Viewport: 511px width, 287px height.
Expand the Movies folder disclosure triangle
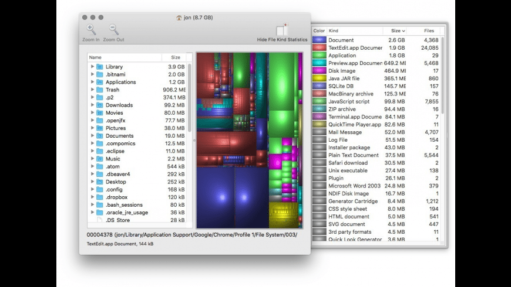(x=92, y=113)
